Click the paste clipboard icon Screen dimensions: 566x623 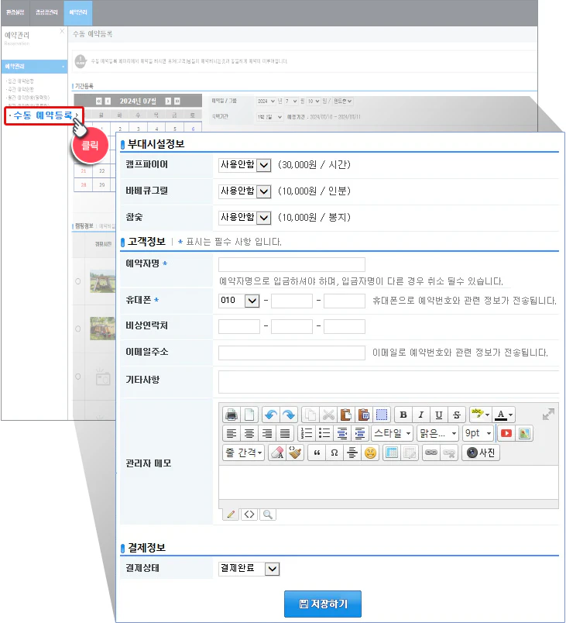tap(345, 415)
